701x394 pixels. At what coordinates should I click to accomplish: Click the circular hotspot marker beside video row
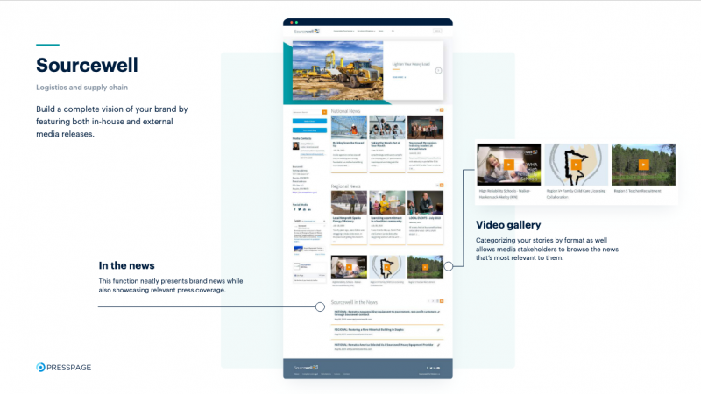(x=449, y=266)
